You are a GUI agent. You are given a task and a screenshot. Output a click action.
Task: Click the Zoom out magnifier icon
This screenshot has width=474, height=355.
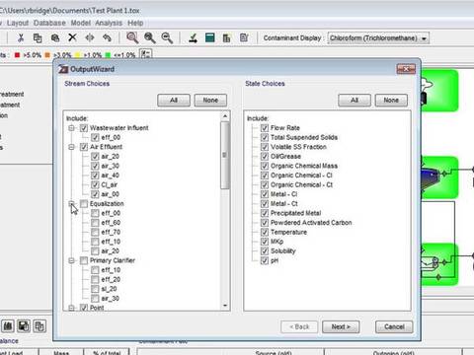(x=167, y=38)
